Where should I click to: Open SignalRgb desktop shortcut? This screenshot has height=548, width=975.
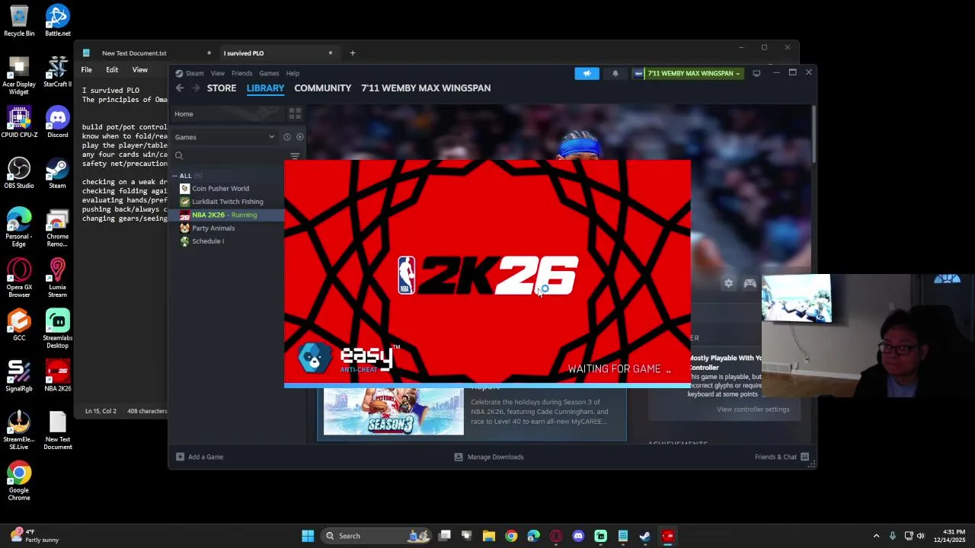pos(19,376)
